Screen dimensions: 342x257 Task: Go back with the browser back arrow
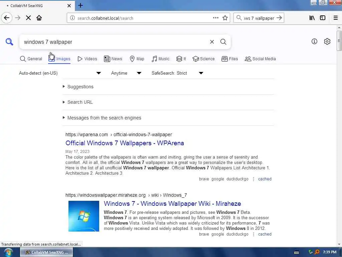tap(7, 18)
